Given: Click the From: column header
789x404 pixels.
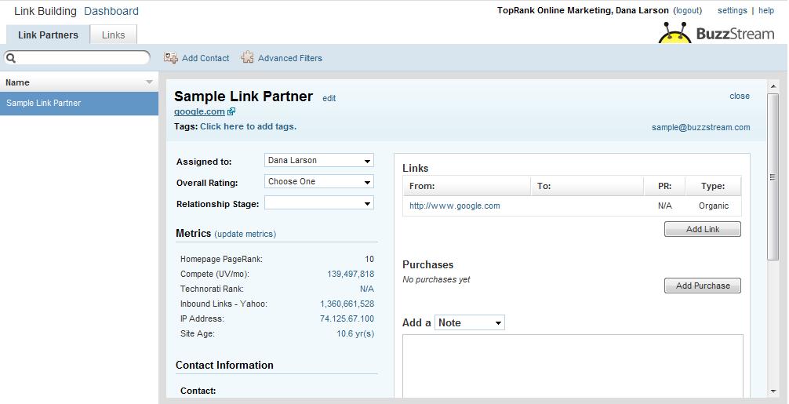Looking at the screenshot, I should click(467, 186).
